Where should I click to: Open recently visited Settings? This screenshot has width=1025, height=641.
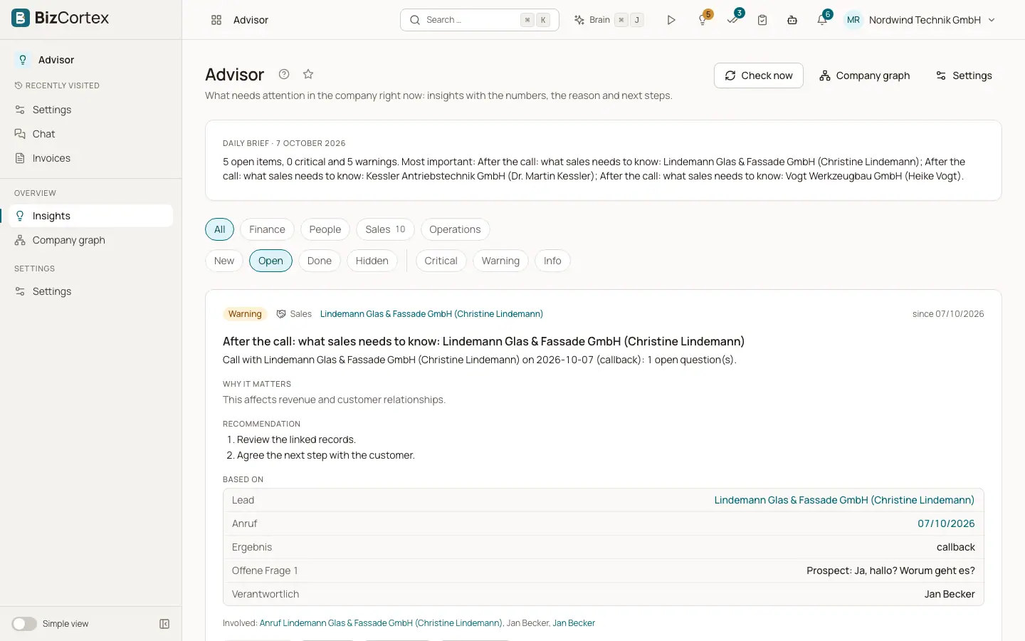point(91,110)
